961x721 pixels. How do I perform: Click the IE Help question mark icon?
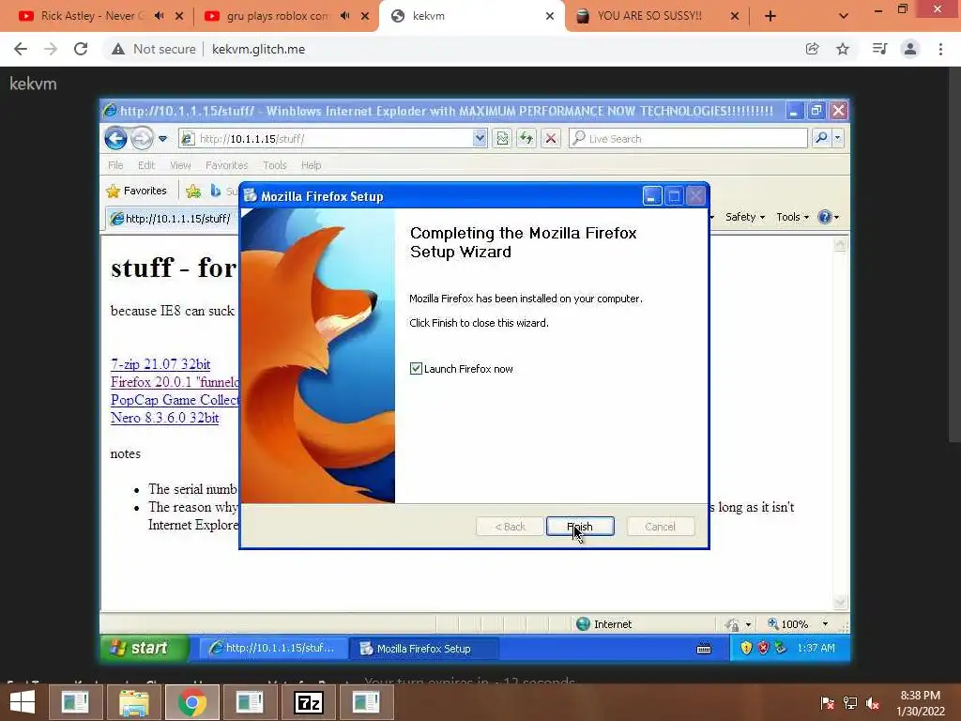coord(825,217)
